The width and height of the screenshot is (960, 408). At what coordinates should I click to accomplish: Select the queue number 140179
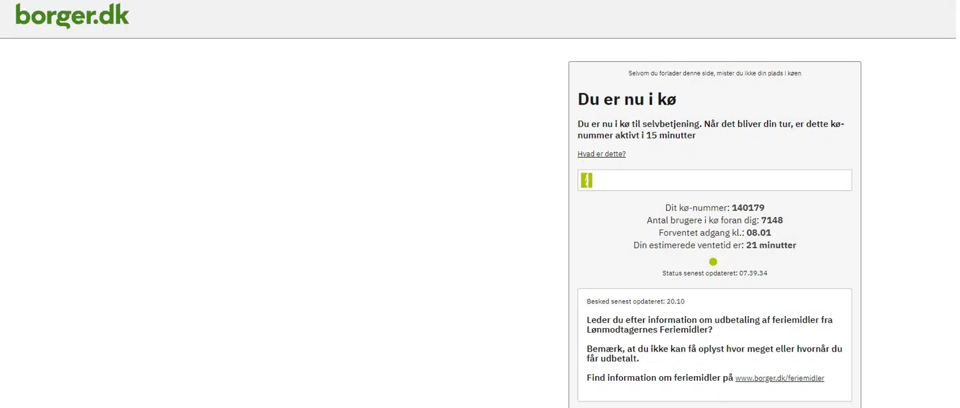pyautogui.click(x=748, y=208)
